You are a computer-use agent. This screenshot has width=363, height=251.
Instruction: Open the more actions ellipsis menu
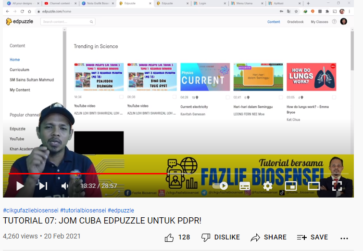click(344, 238)
